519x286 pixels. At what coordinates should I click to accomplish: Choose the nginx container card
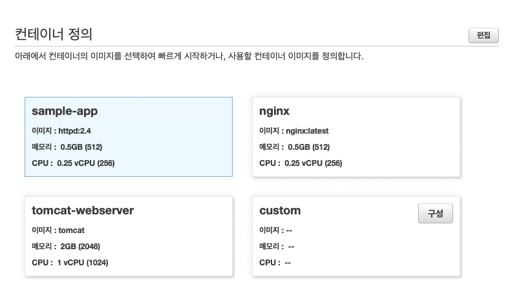356,137
